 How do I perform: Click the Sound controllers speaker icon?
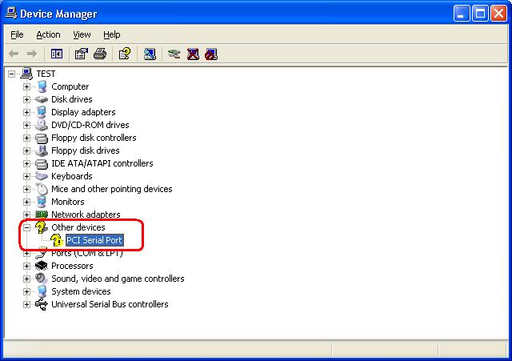[x=42, y=279]
